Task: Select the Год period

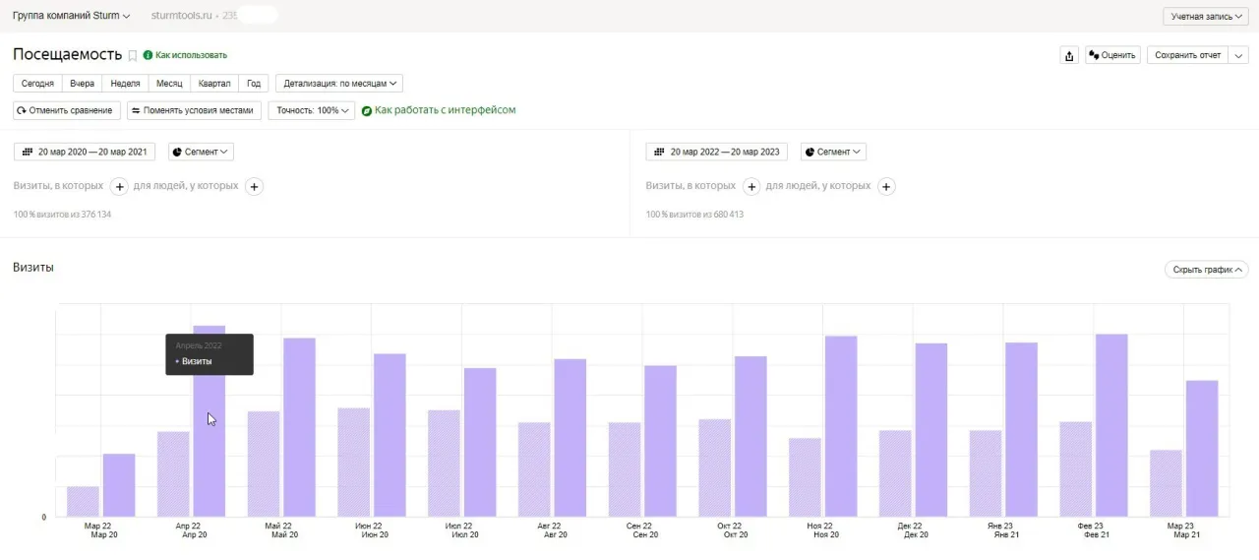Action: pyautogui.click(x=254, y=84)
